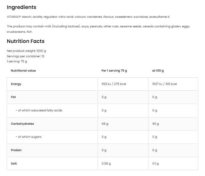Click the saturated fatty acids row label
The image size is (205, 176).
39,110
